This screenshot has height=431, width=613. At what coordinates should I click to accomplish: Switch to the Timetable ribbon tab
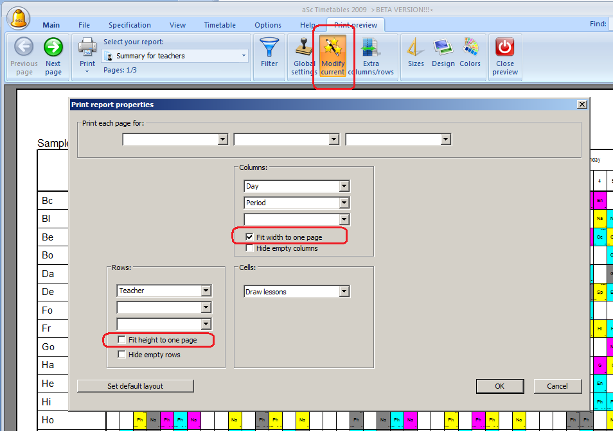[x=220, y=25]
